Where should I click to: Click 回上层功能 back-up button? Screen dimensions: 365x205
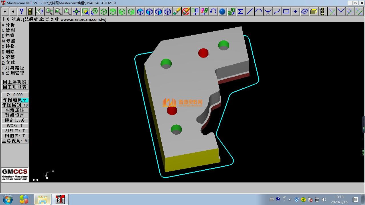tap(15, 82)
